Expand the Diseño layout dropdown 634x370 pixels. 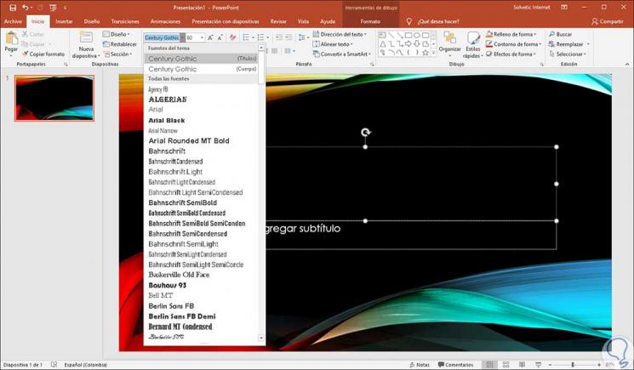click(x=117, y=34)
